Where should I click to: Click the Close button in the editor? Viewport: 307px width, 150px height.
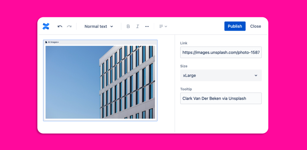coord(256,26)
